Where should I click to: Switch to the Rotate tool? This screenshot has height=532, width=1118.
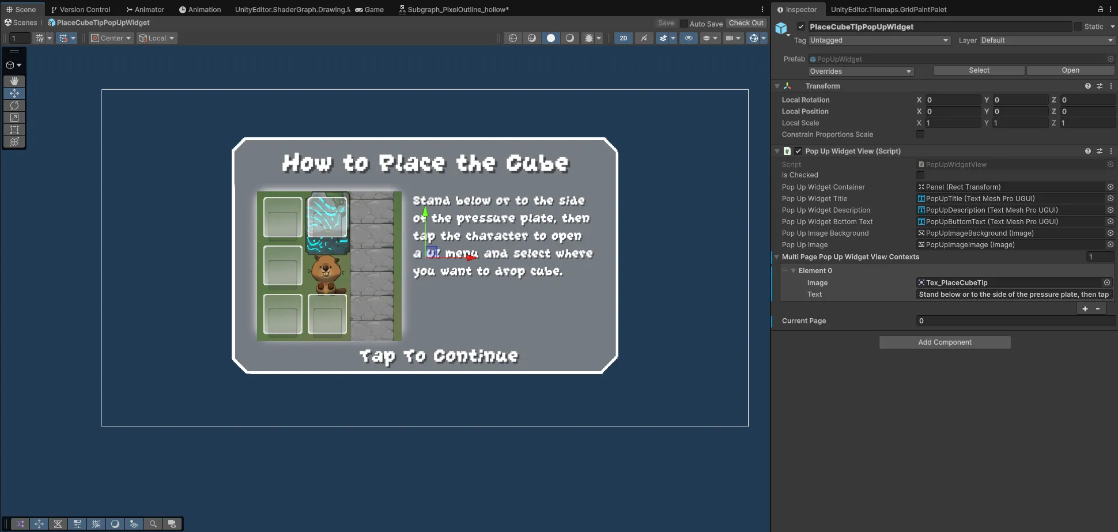pos(14,105)
